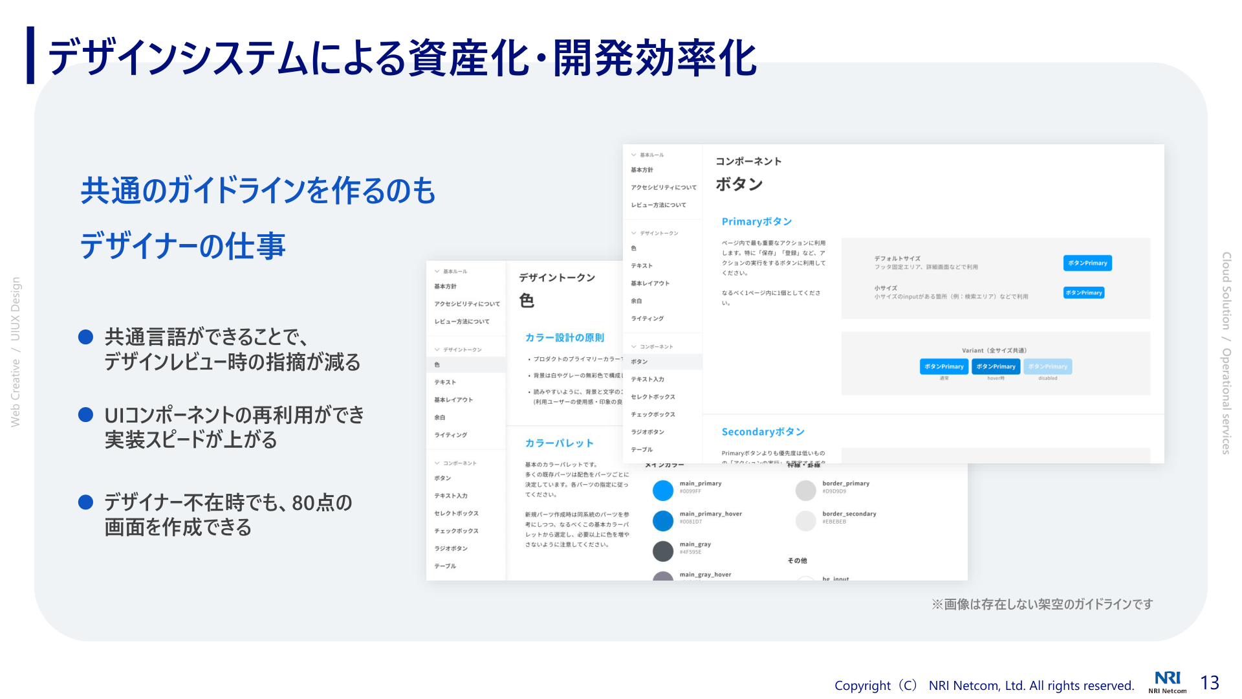1242x699 pixels.
Task: Collapse デザイントークン chevron in the ボタン page sidebar
Action: (x=634, y=233)
